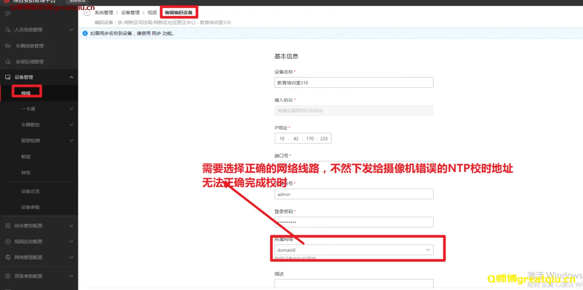Click the 安保区域管理 area icon
The image size is (583, 290).
pyautogui.click(x=8, y=62)
